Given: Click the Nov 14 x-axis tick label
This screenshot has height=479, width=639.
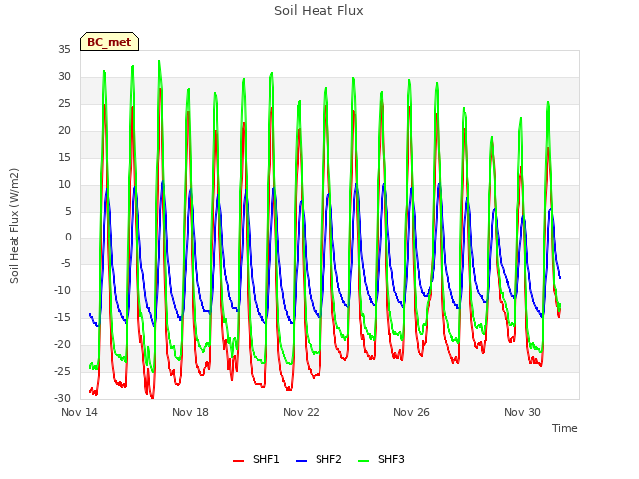Looking at the screenshot, I should tap(79, 412).
